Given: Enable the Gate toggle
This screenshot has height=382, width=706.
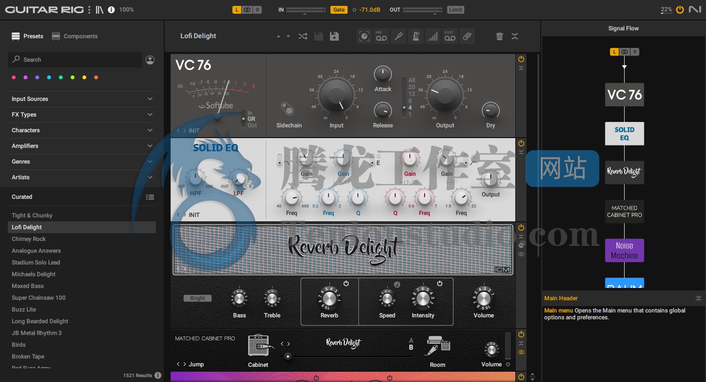Looking at the screenshot, I should pos(339,10).
